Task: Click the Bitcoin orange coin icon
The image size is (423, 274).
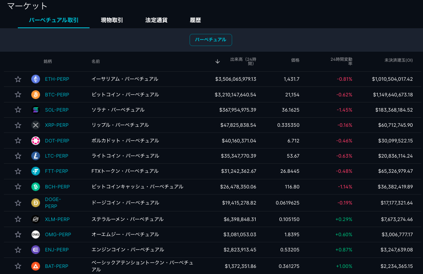Action: (x=36, y=95)
